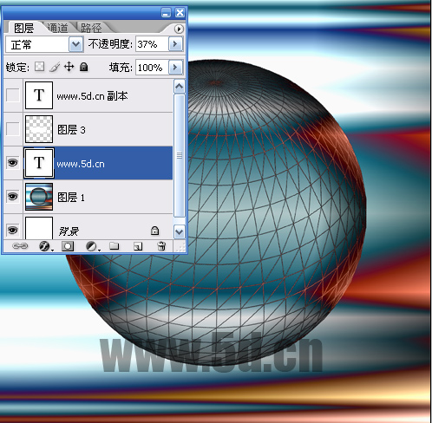432x423 pixels.
Task: Open the layer style fx menu
Action: pos(46,246)
